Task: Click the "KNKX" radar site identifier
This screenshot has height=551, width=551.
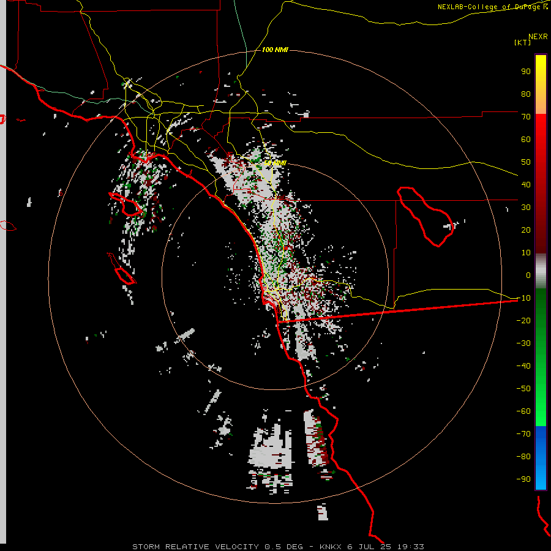Action: [331, 547]
